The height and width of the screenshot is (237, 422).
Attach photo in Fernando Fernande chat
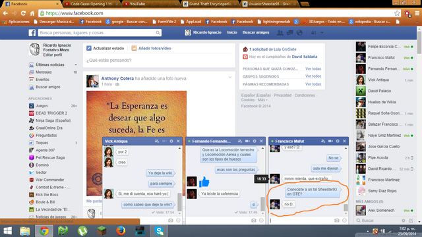click(253, 221)
